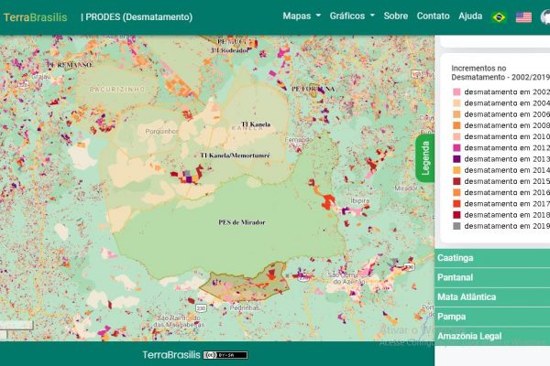Go to the Sobre page
This screenshot has width=550, height=366.
click(x=396, y=16)
